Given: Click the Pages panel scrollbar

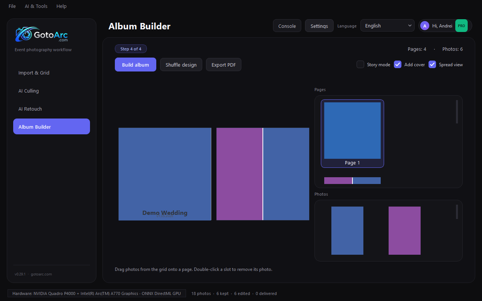Looking at the screenshot, I should 457,112.
